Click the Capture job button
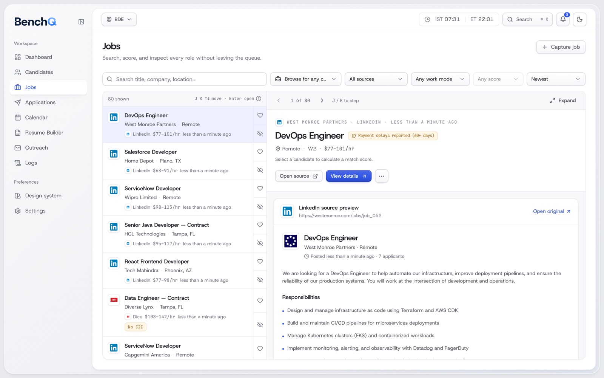Viewport: 604px width, 378px height. coord(561,47)
